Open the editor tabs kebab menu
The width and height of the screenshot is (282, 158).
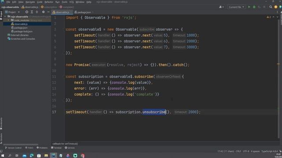tap(277, 12)
